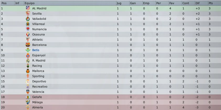Click the Sevilla club crest
The image size is (221, 110).
coord(28,14)
